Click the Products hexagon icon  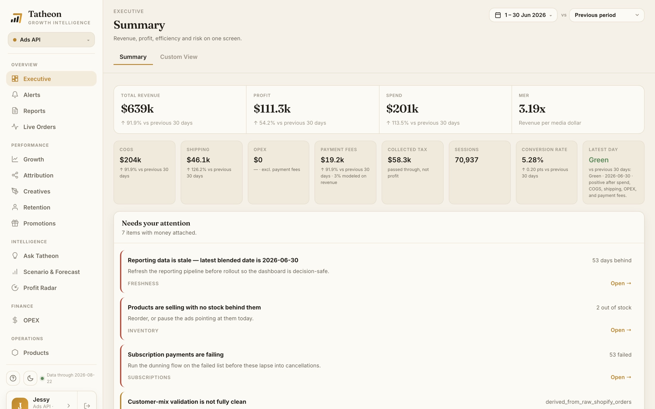coord(15,352)
